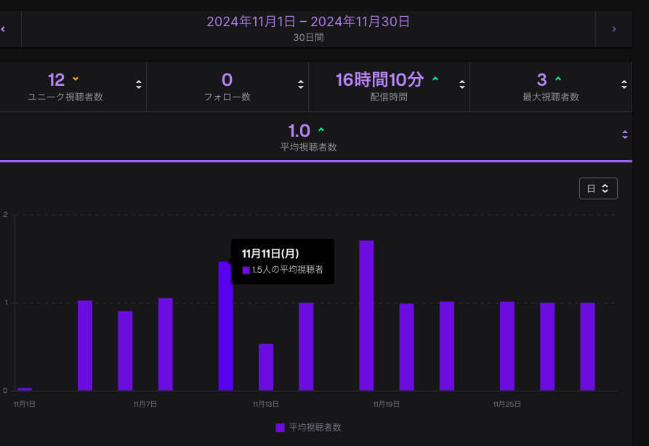The image size is (649, 446).
Task: Click up-down arrows at 平均視聴者数 row end
Action: click(624, 135)
